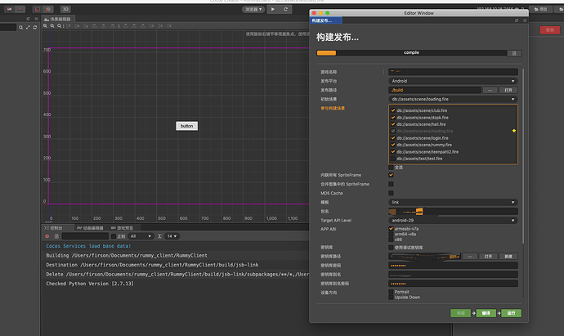Click the log icon next to compile progress
564x336 pixels.
[x=514, y=53]
